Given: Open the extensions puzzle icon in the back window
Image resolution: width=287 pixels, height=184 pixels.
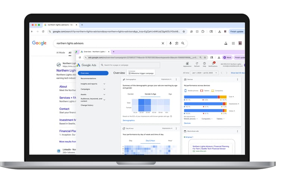Looking at the screenshot, I should (203, 32).
